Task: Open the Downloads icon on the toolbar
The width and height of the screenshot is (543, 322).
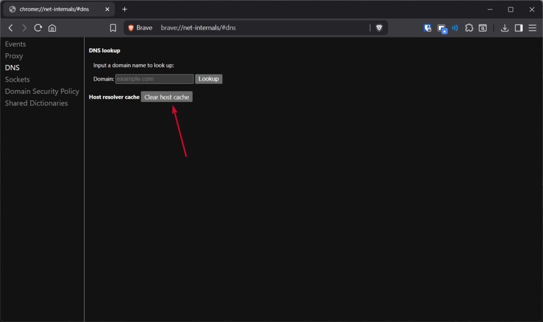Action: (505, 28)
